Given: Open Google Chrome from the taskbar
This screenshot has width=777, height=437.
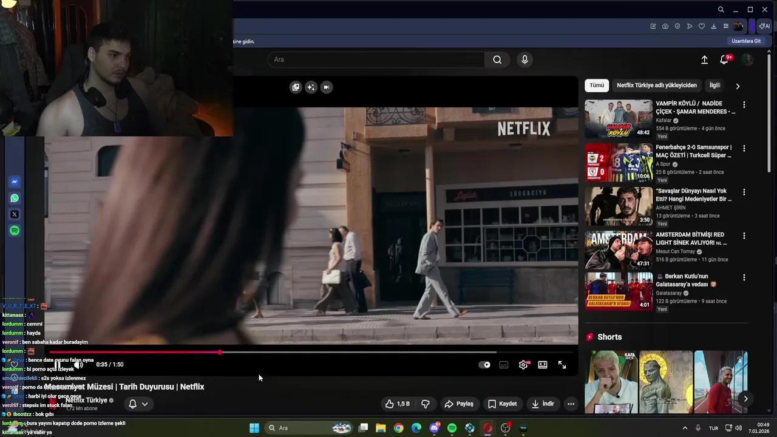Looking at the screenshot, I should 398,428.
